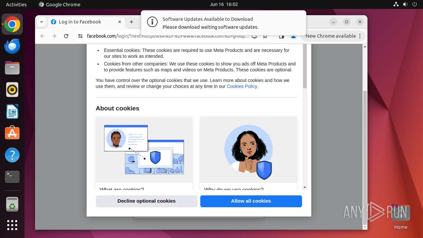Launch Thunderbird mail from the dock
The width and height of the screenshot is (423, 238).
coord(12,46)
